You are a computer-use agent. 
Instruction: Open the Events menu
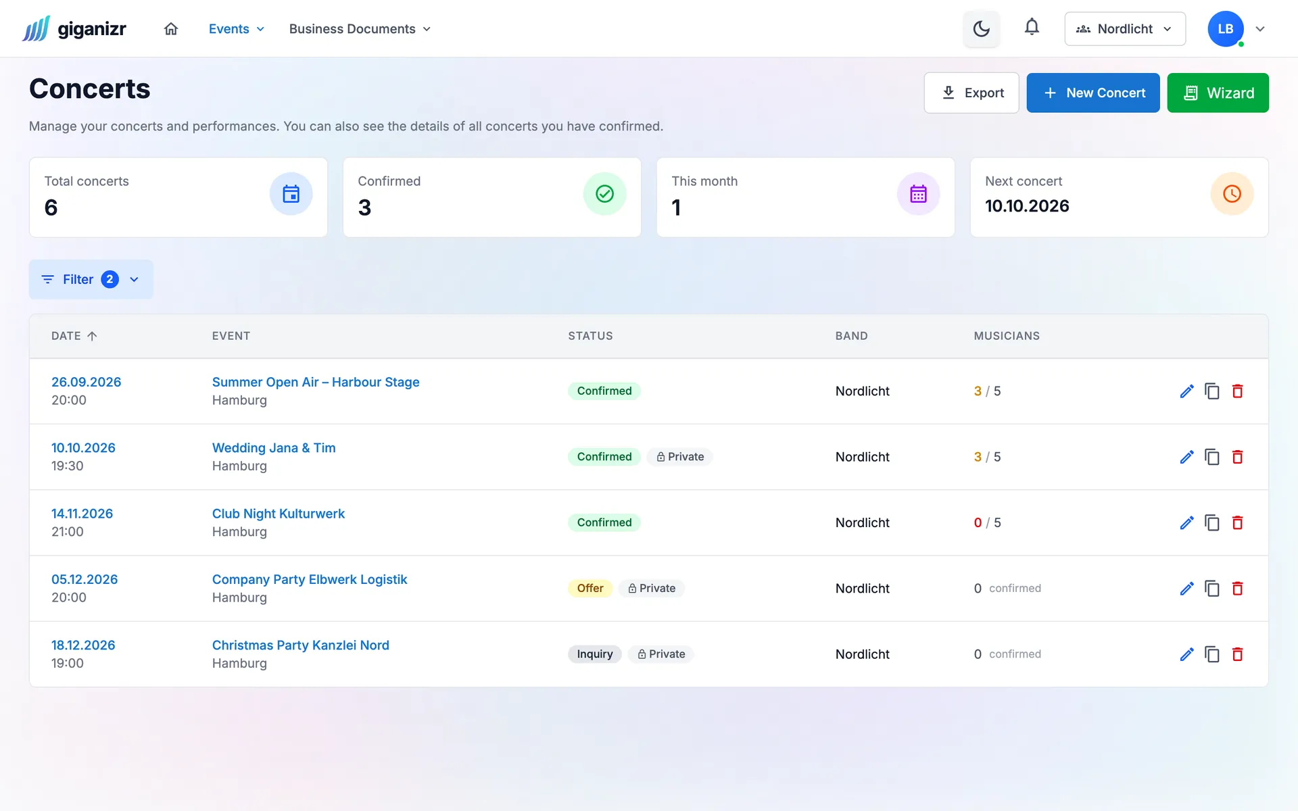point(236,28)
